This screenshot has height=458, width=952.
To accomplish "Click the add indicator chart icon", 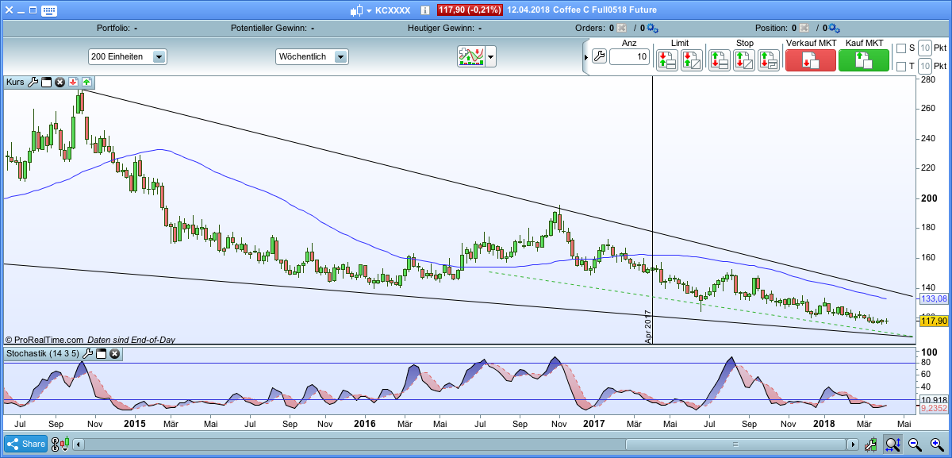I will tap(470, 56).
